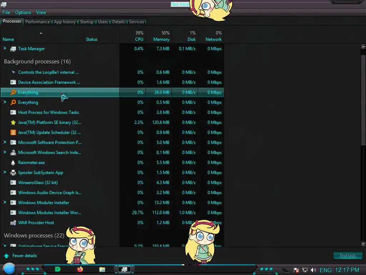This screenshot has height=275, width=366.
Task: Click the Java Platform SE binary star icon
Action: [x=13, y=122]
